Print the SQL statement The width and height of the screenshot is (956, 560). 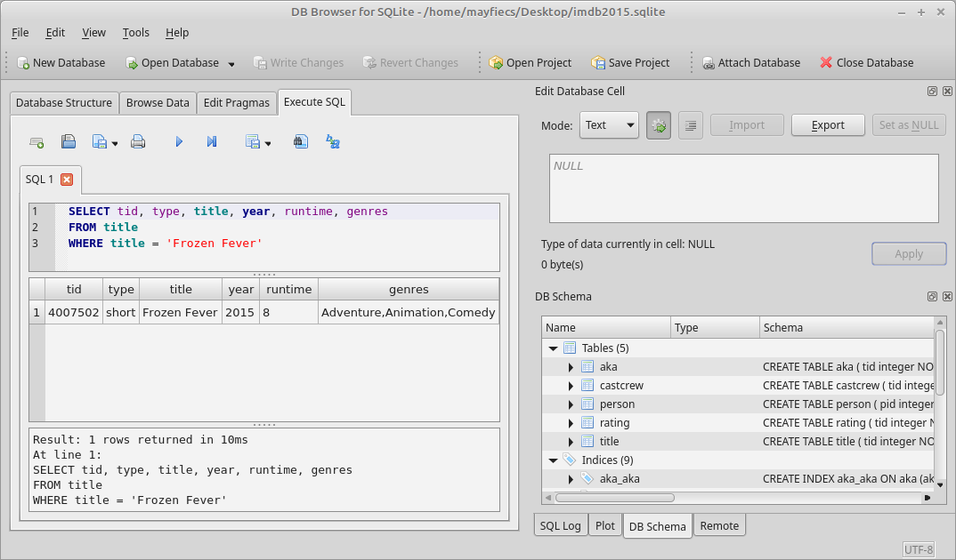pyautogui.click(x=138, y=141)
